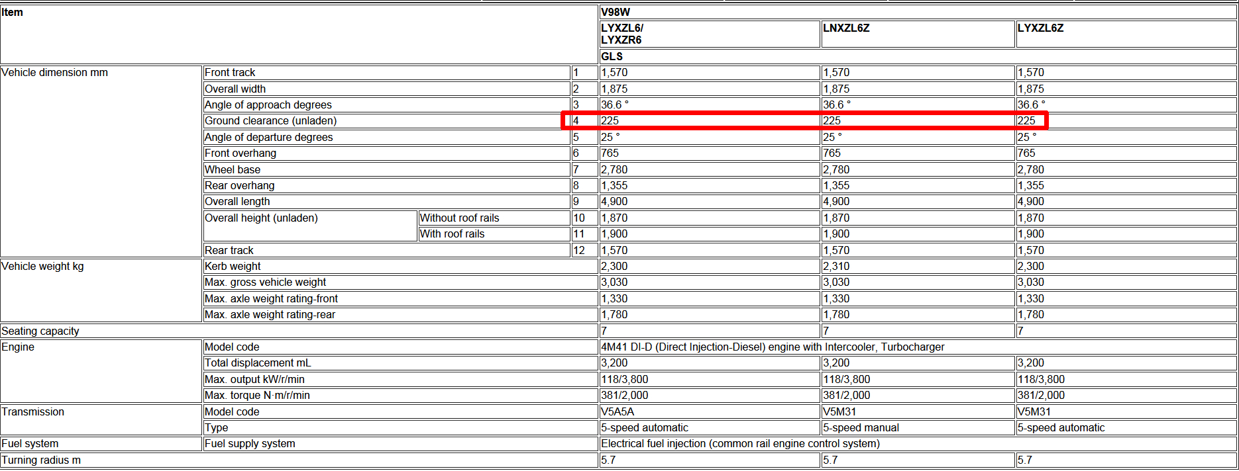Click the LYXZL6Z column header cell
Viewport: 1239px width, 471px height.
1040,28
